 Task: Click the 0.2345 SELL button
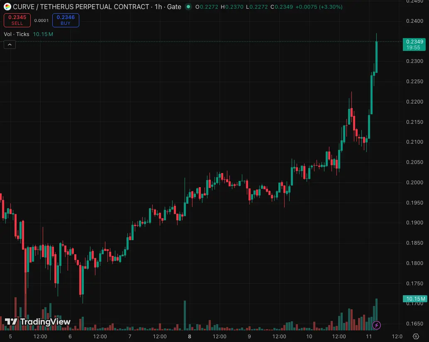coord(17,20)
